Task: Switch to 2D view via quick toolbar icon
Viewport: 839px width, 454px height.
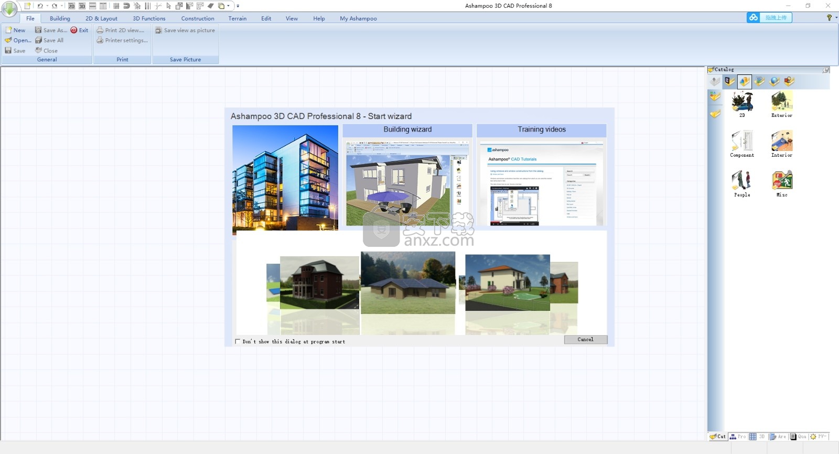Action: tap(72, 6)
